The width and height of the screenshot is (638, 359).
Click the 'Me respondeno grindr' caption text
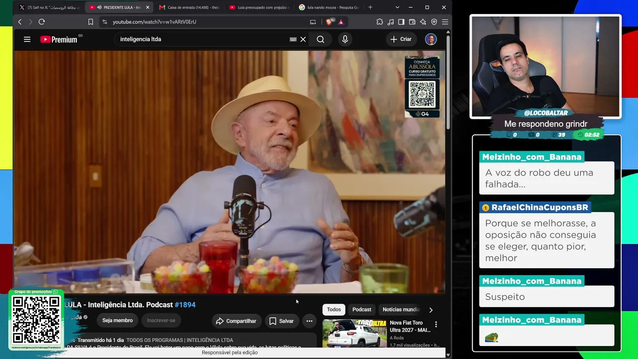tap(546, 124)
